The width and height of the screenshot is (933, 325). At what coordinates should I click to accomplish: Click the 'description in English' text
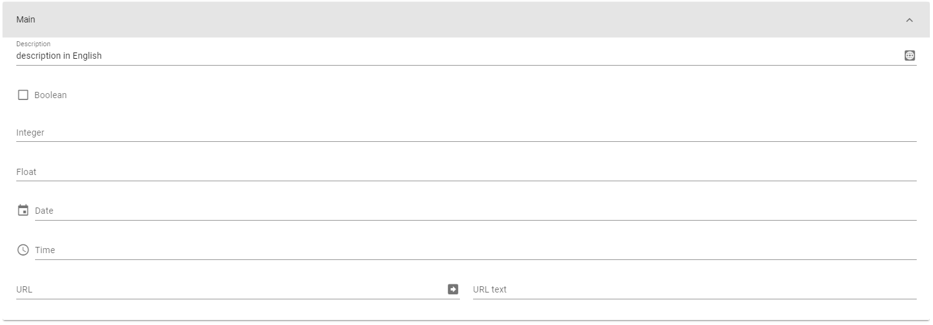coord(59,56)
